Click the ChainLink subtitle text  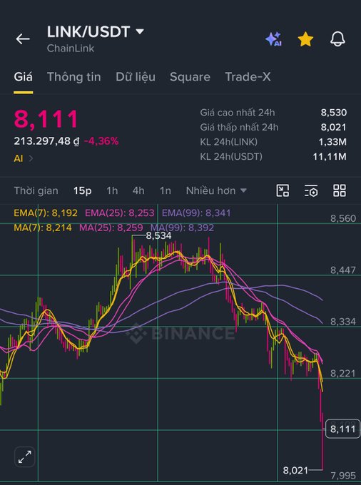click(x=71, y=48)
